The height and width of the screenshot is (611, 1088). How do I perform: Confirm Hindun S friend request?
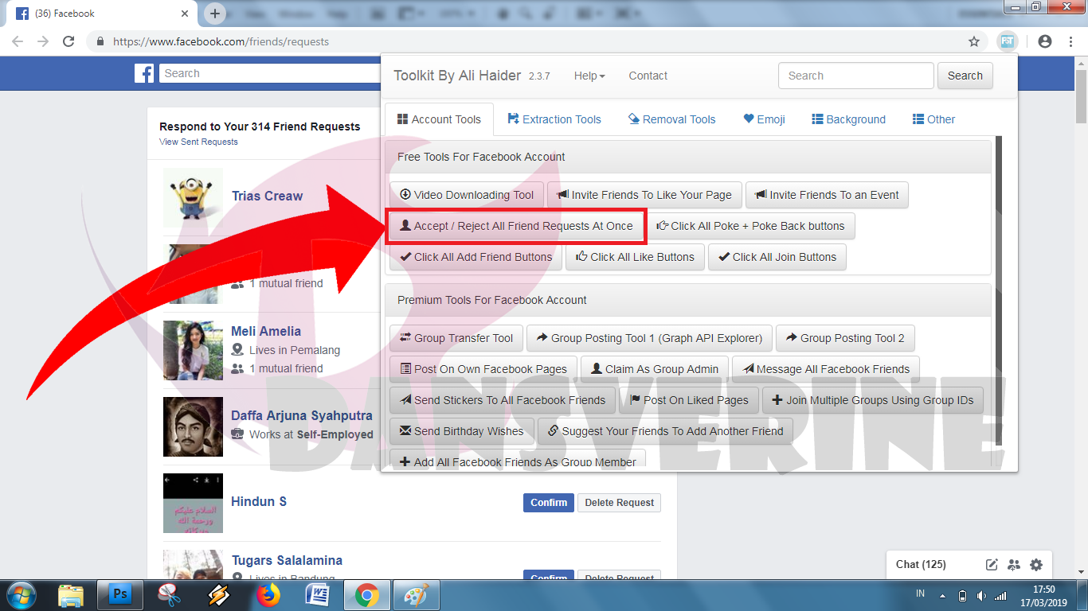pyautogui.click(x=548, y=503)
